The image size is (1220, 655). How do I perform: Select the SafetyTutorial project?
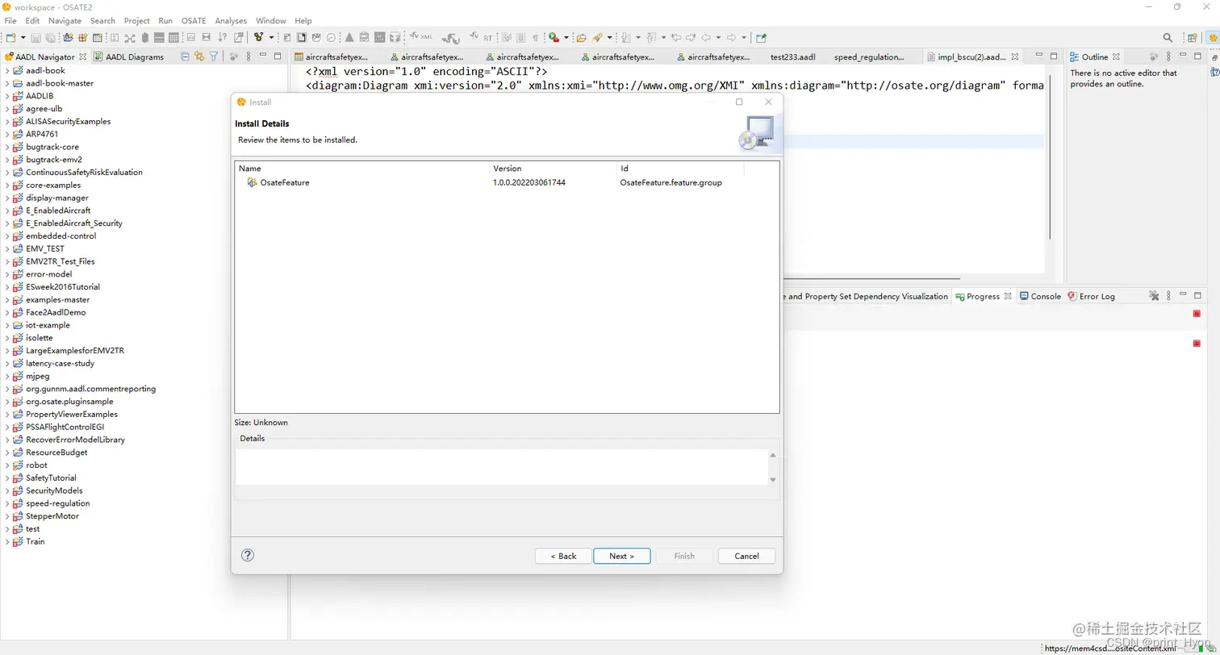coord(51,478)
